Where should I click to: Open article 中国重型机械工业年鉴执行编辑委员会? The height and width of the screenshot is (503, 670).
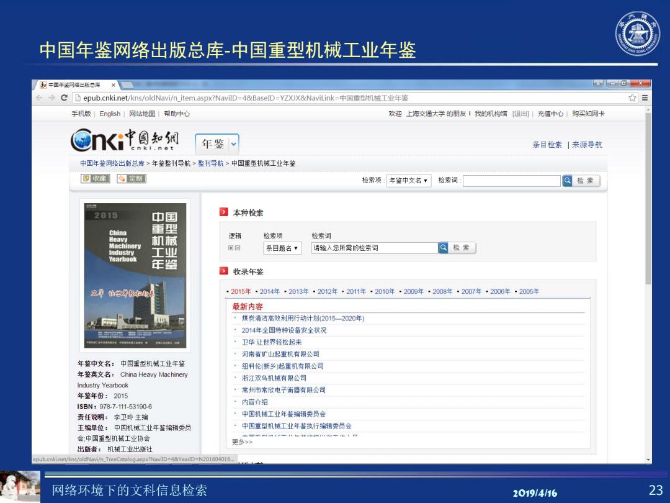(297, 426)
